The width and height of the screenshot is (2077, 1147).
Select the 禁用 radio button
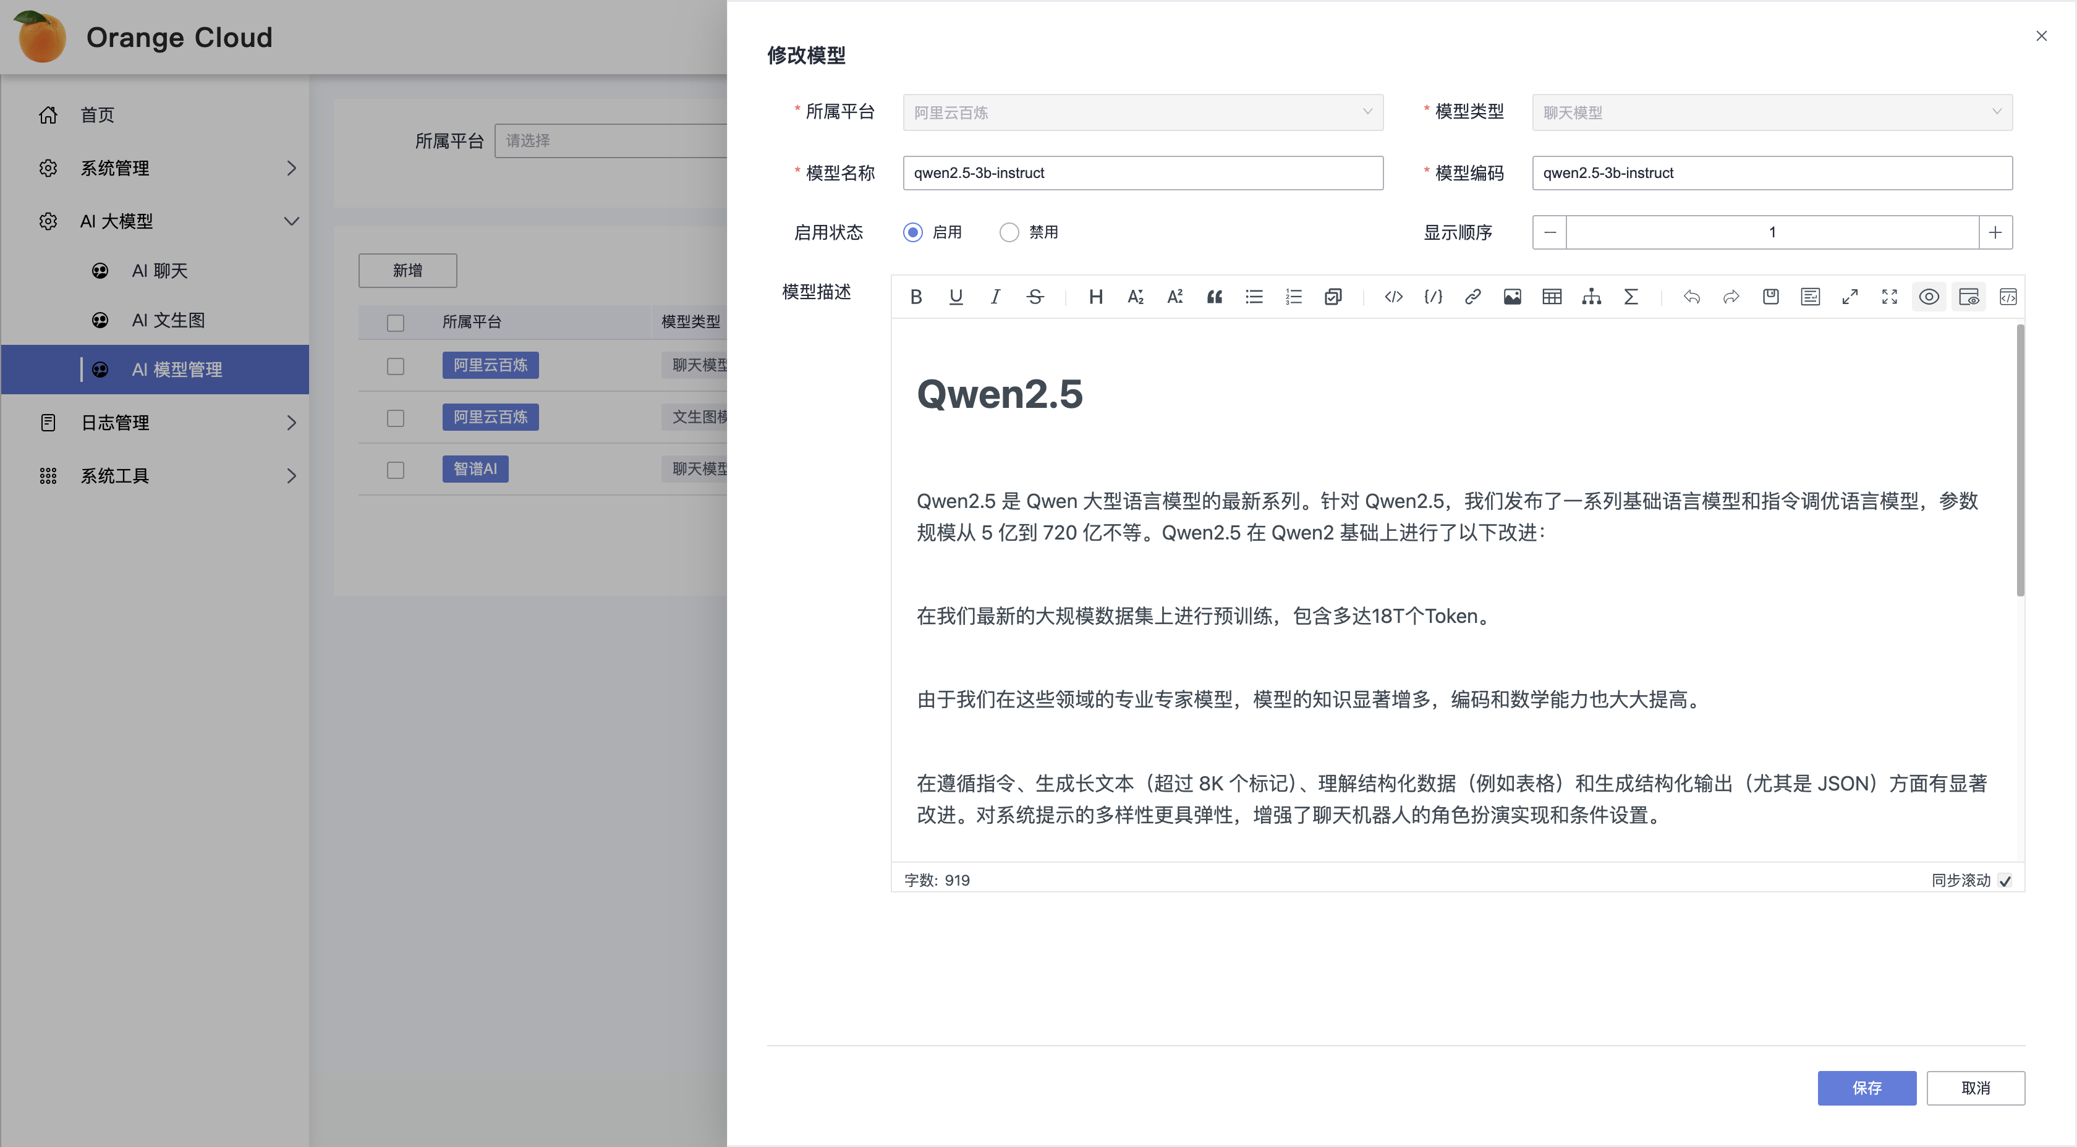[x=1009, y=232]
